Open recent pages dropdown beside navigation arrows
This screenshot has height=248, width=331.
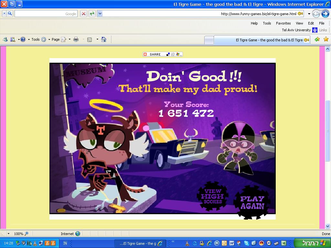309,14
